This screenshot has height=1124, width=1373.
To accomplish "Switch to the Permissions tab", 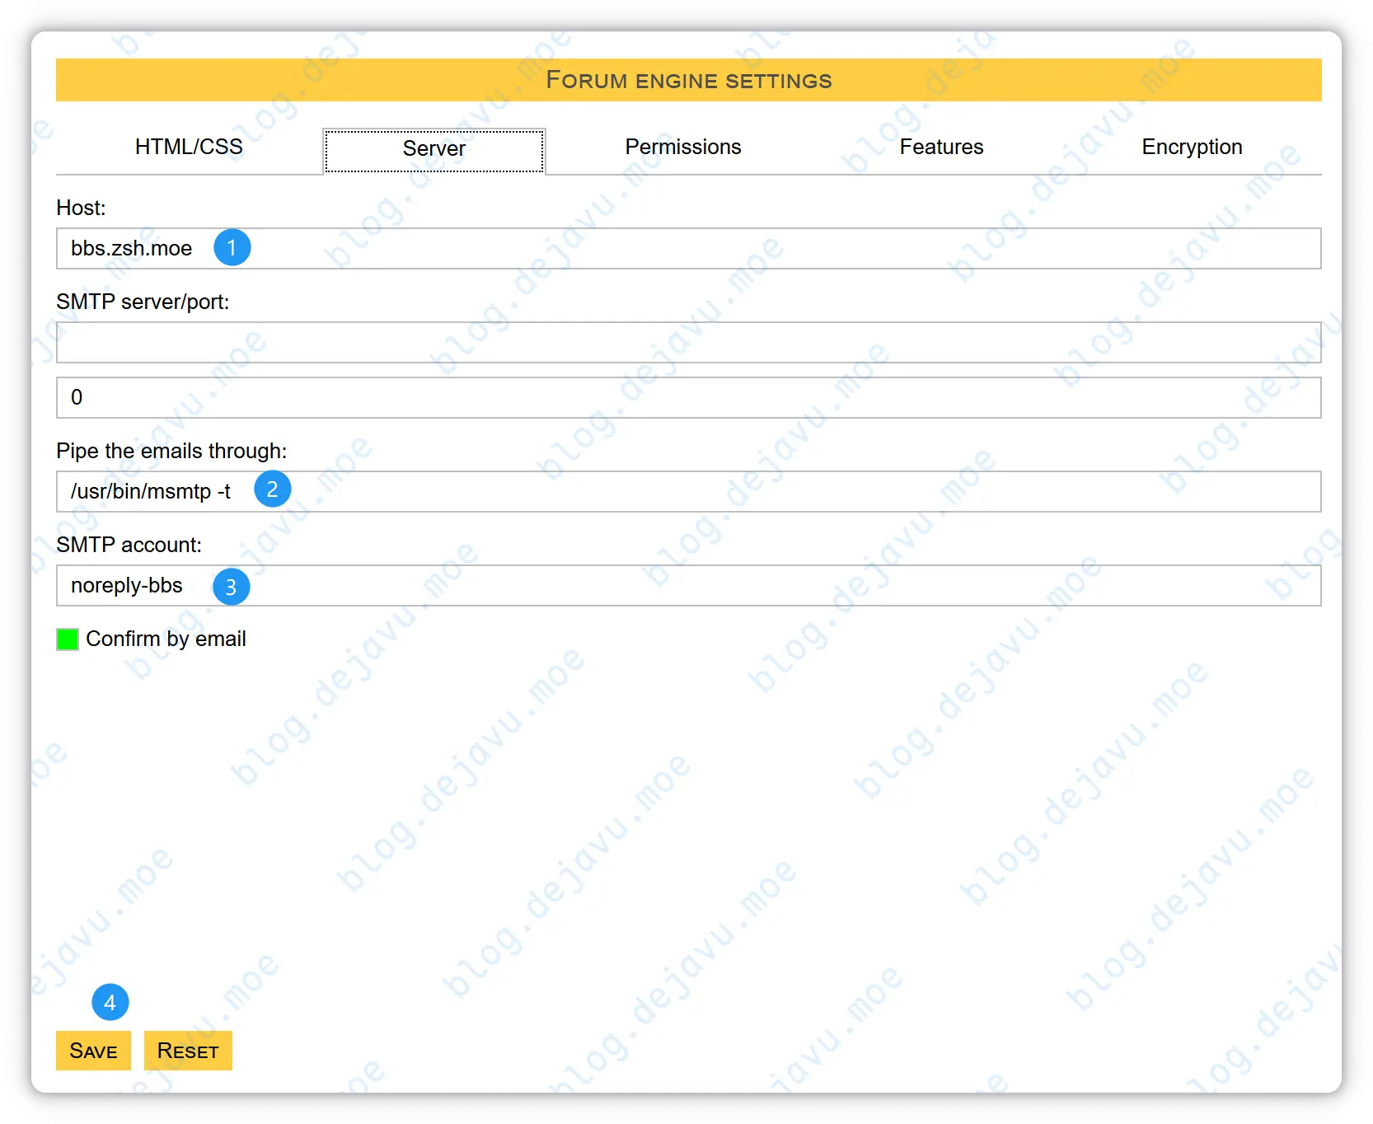I will (x=683, y=147).
